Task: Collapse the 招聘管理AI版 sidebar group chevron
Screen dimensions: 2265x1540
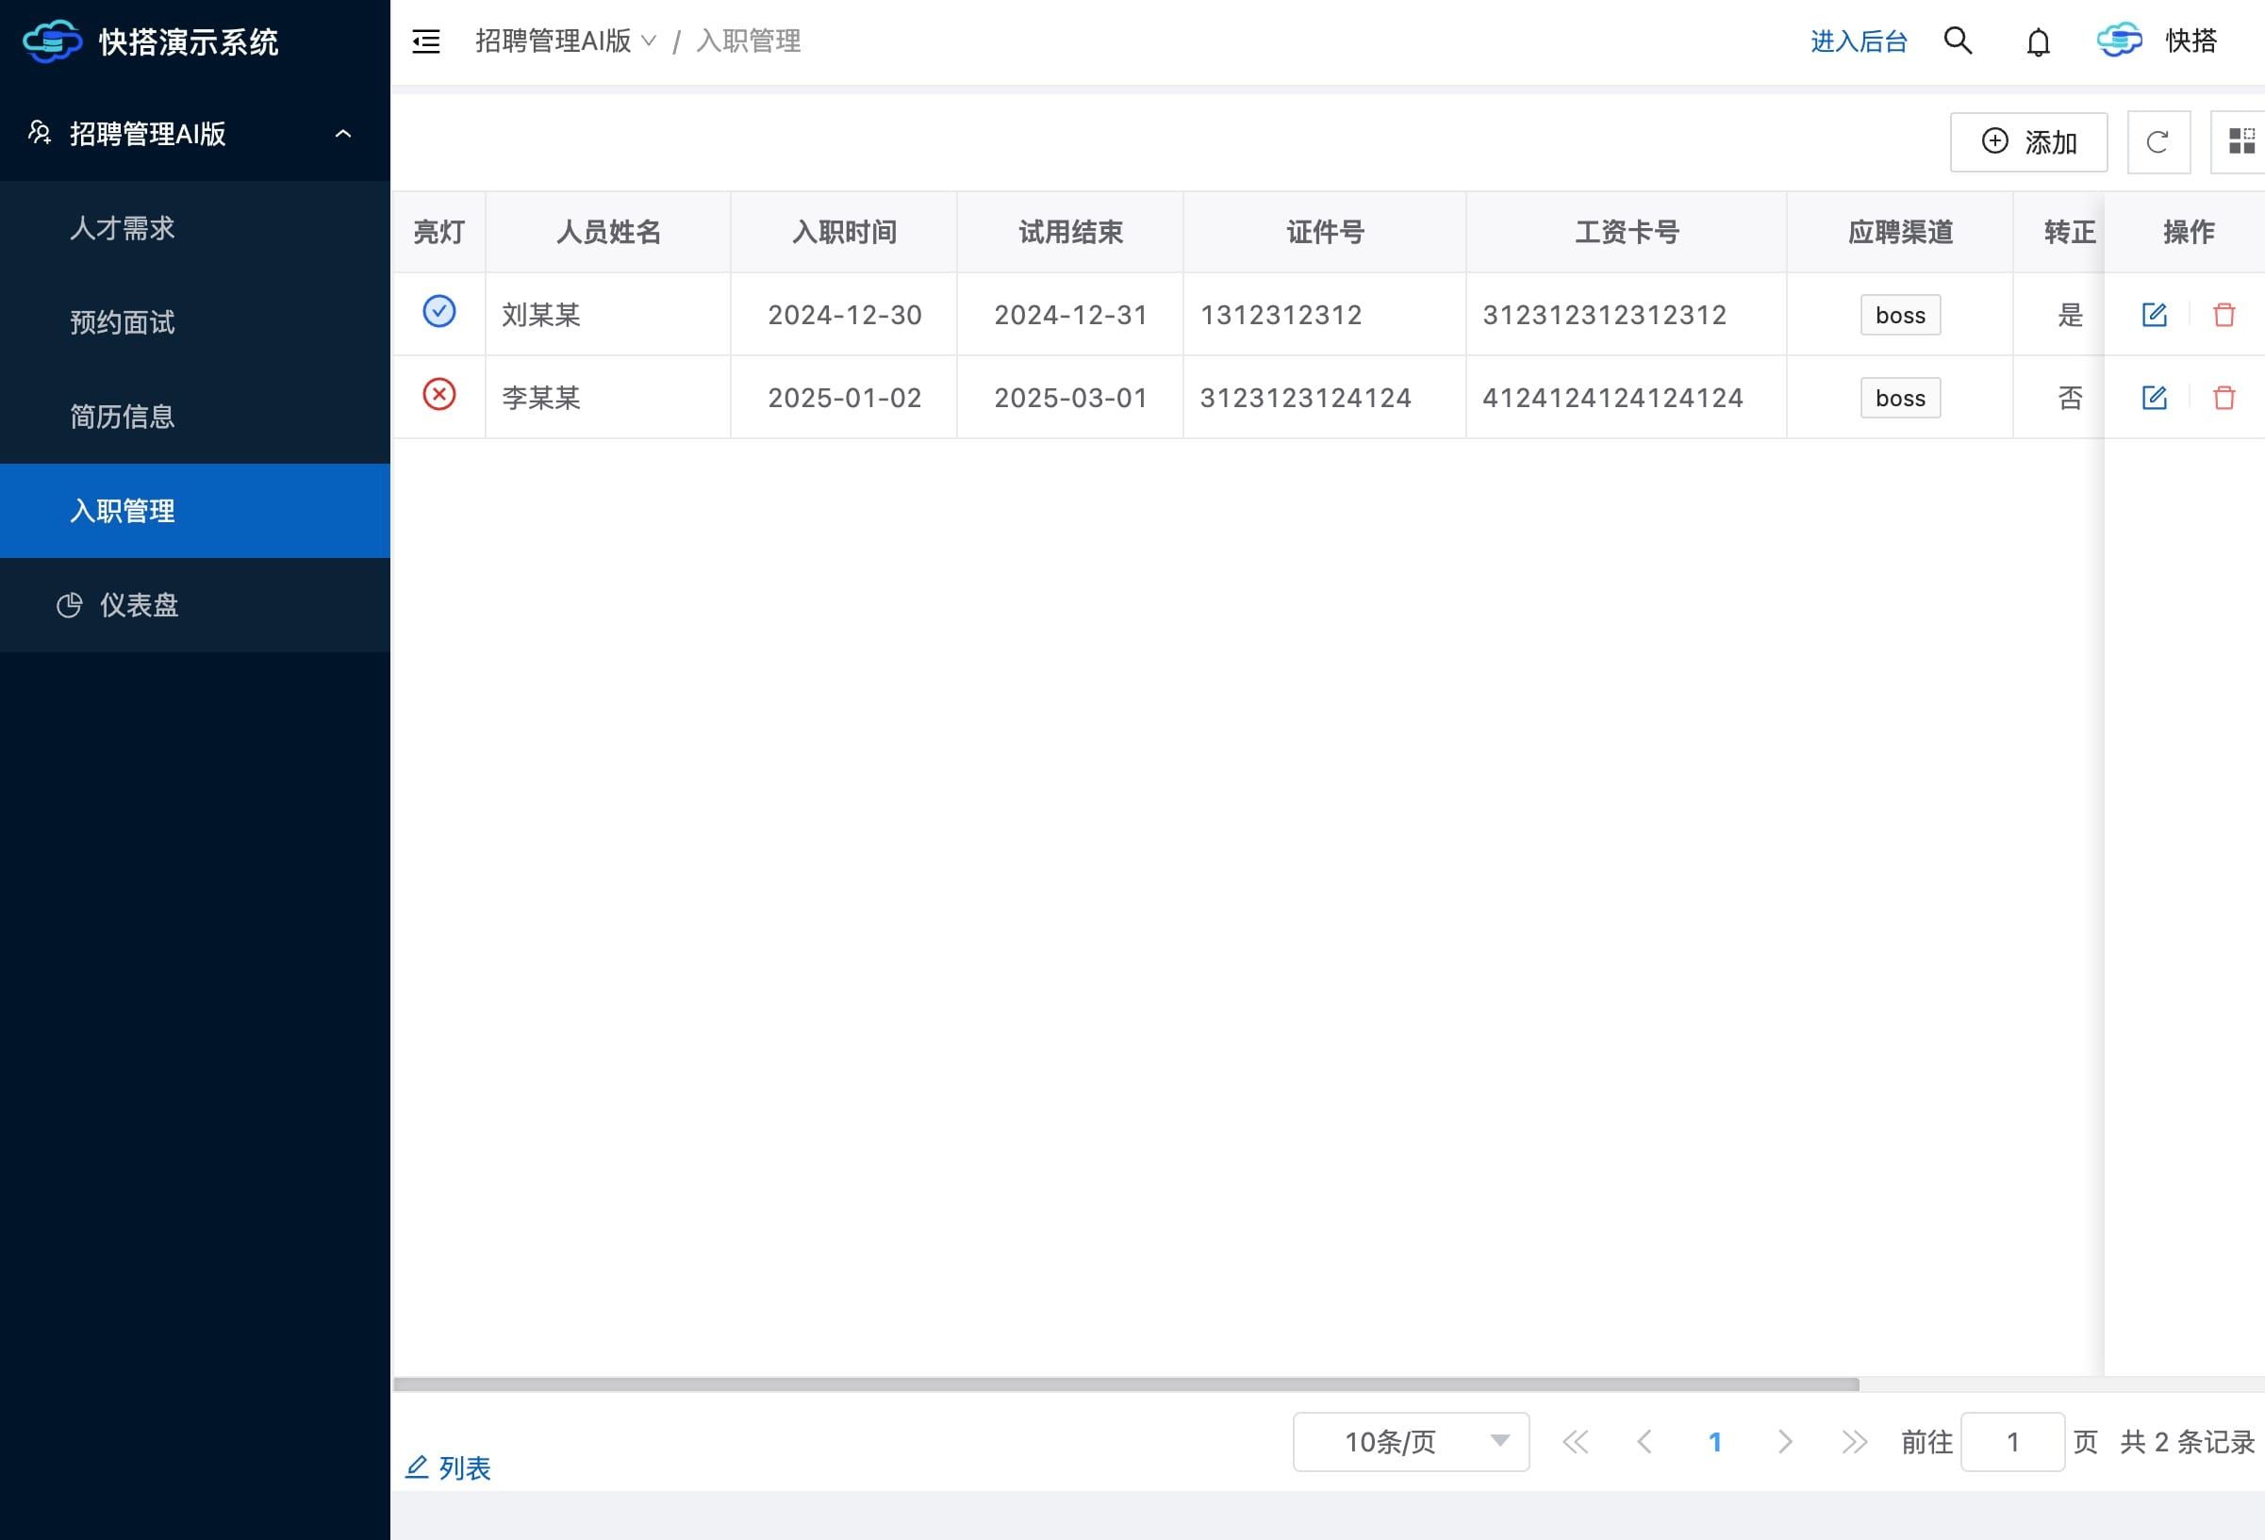Action: click(x=343, y=134)
